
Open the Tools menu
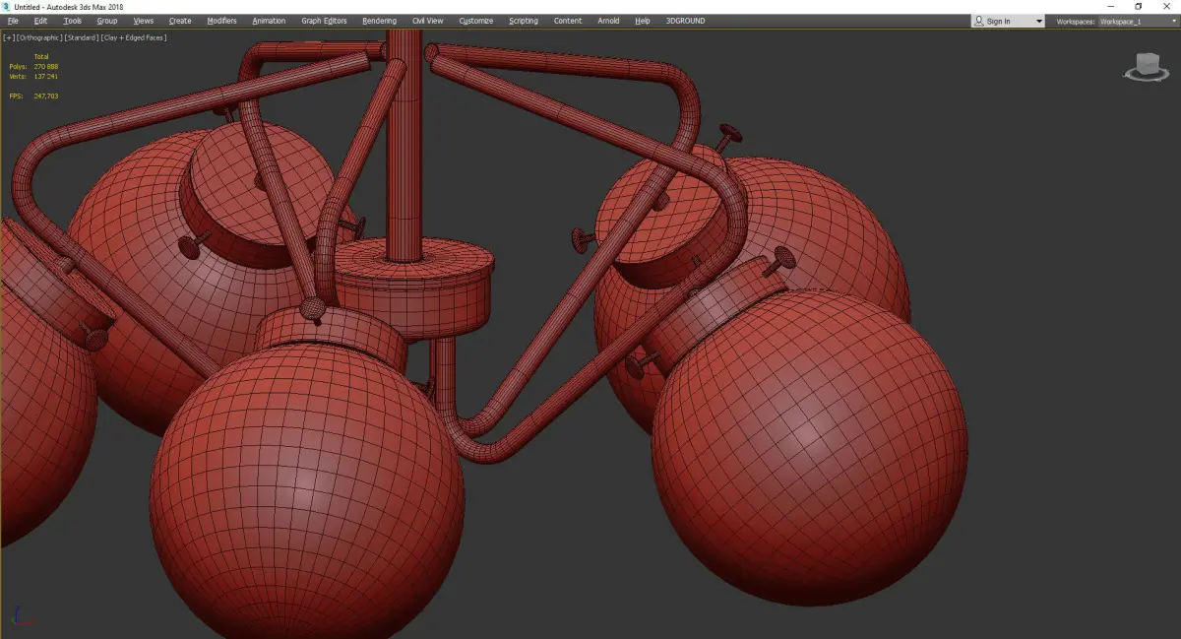[x=73, y=21]
